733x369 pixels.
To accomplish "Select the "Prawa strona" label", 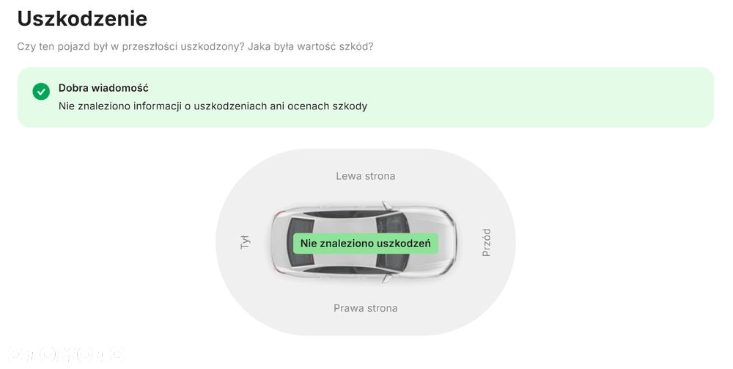I will click(365, 308).
